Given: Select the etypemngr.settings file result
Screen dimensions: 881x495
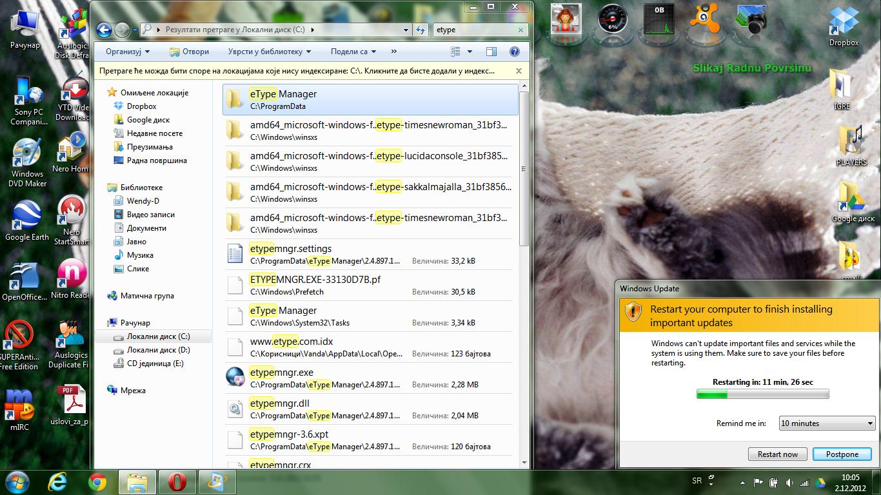Looking at the screenshot, I should coord(370,255).
